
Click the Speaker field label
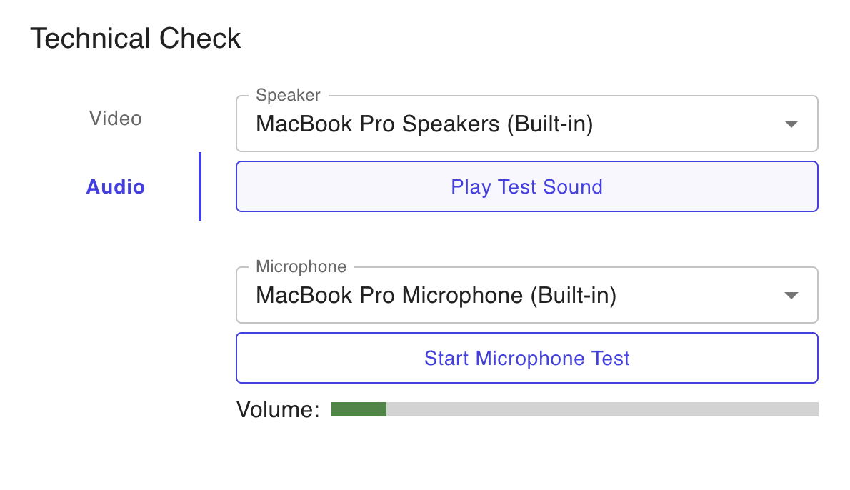tap(288, 95)
